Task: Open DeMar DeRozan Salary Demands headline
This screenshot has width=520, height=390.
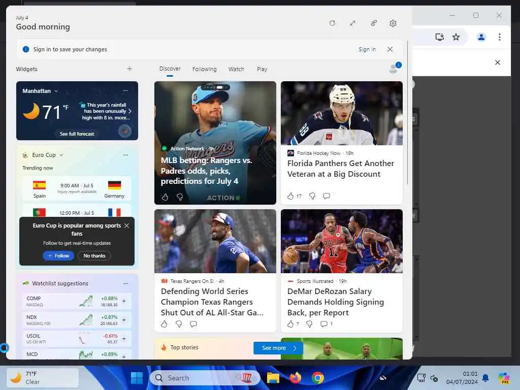Action: (336, 302)
